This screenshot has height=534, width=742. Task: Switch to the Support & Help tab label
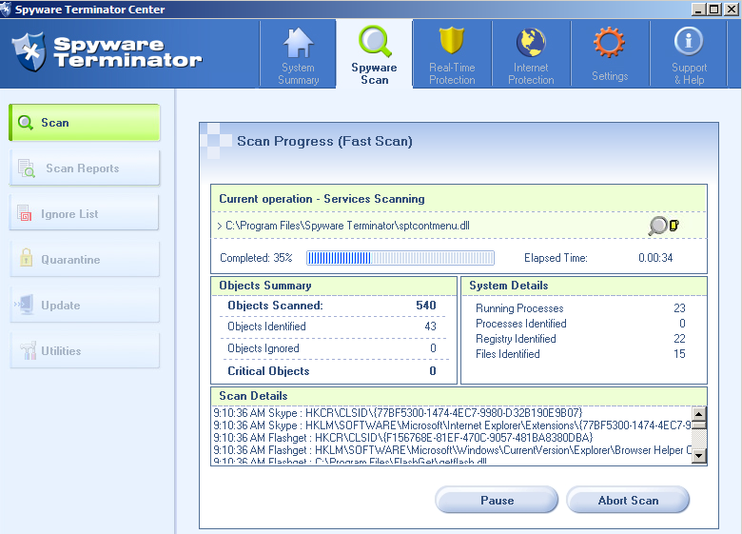point(689,74)
